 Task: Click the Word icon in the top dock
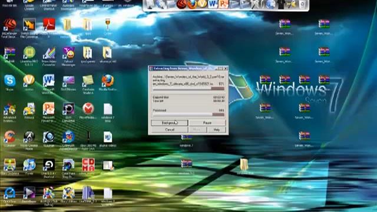213,4
